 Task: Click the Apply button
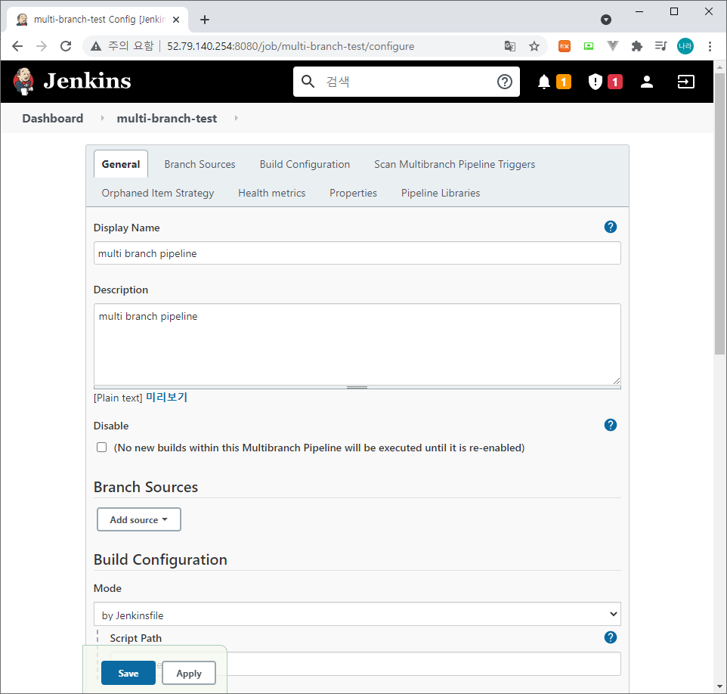pos(189,673)
